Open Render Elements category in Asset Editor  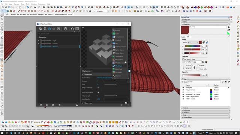click(54, 29)
